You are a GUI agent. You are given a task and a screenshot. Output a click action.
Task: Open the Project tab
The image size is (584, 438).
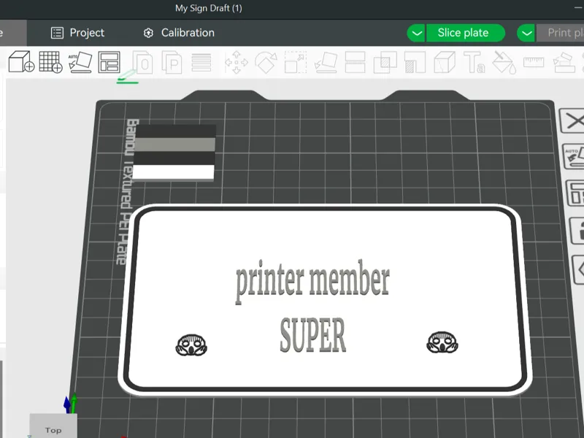coord(78,33)
